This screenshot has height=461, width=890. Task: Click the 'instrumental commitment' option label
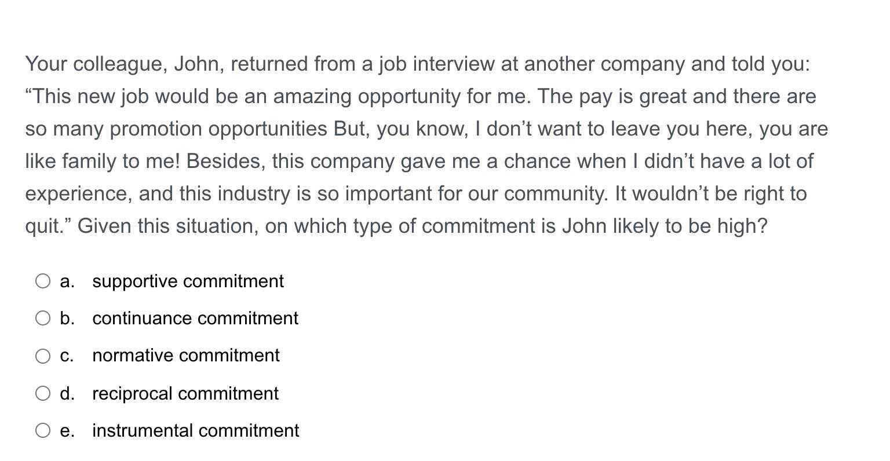click(x=195, y=430)
